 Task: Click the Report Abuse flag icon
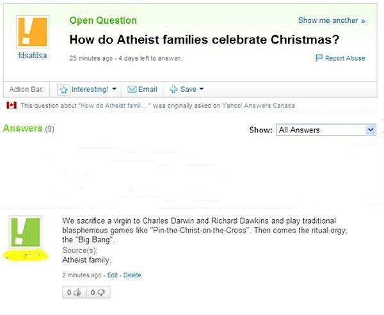pyautogui.click(x=319, y=58)
